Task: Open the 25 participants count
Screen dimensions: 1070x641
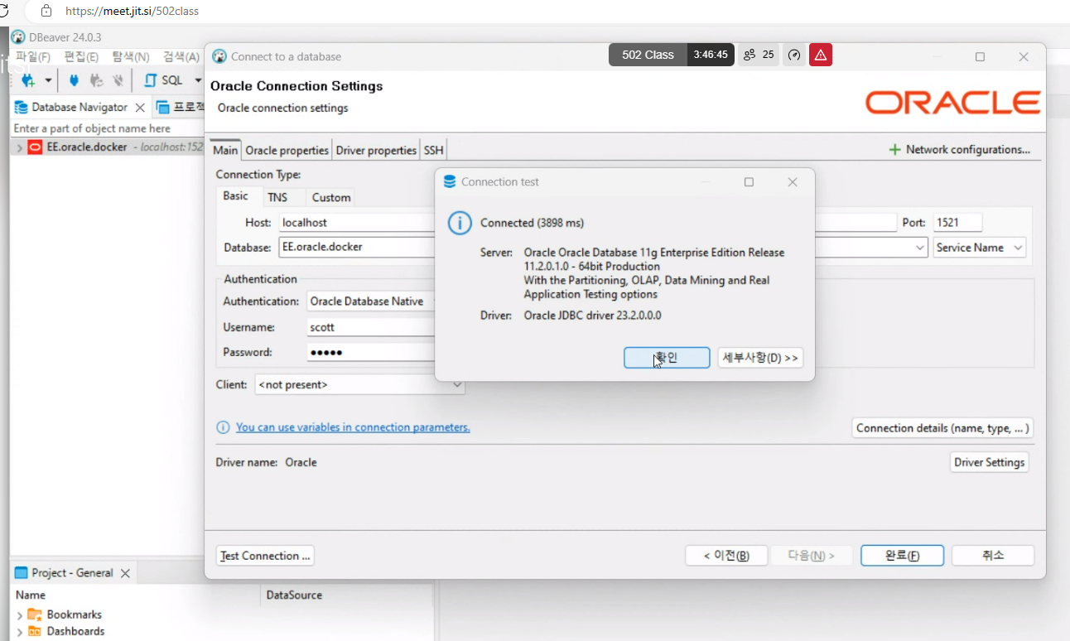Action: [x=759, y=55]
